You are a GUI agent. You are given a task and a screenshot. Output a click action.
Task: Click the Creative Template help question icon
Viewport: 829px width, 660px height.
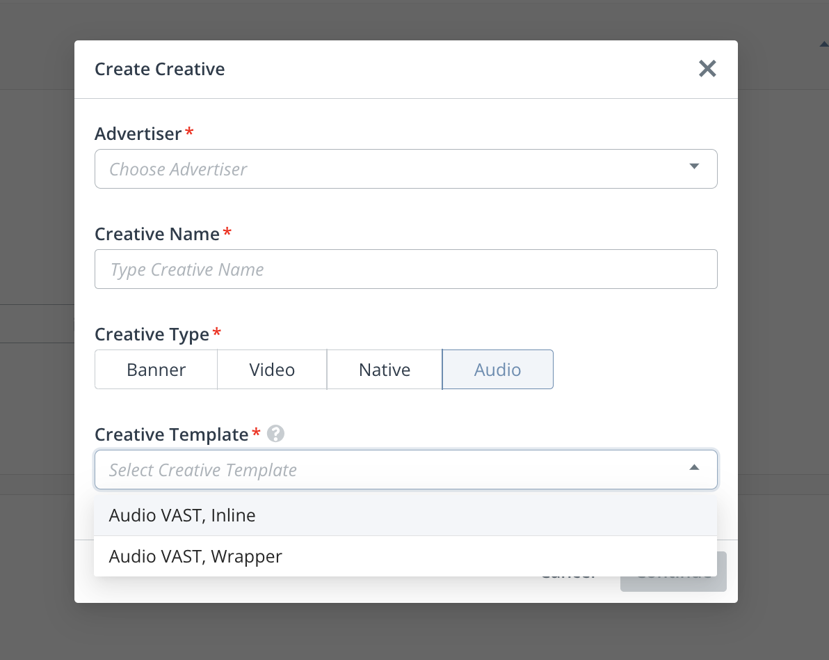click(276, 434)
